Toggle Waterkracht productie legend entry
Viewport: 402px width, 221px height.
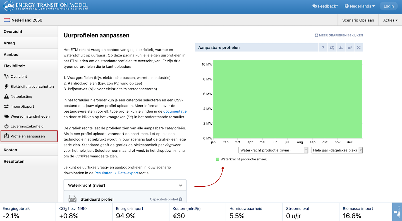coord(242,159)
